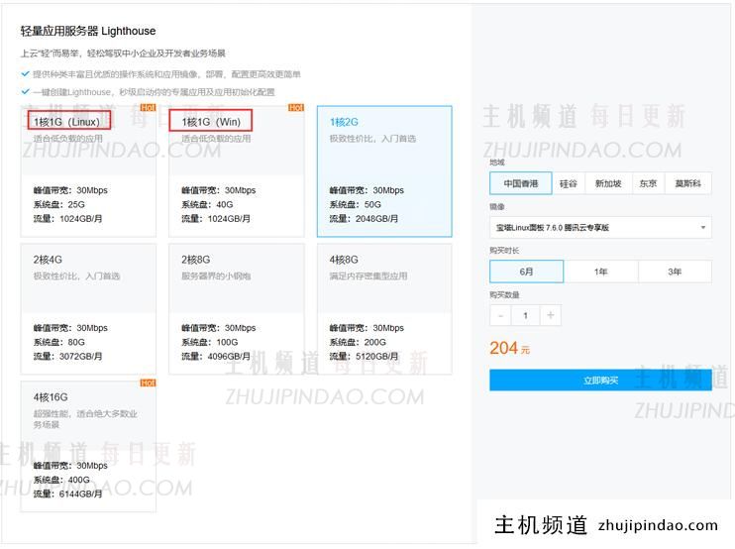Pick the 2核8G server plan

(x=236, y=308)
